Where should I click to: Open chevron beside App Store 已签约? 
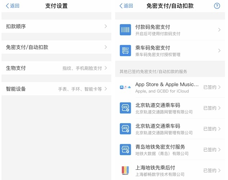pyautogui.click(x=219, y=87)
